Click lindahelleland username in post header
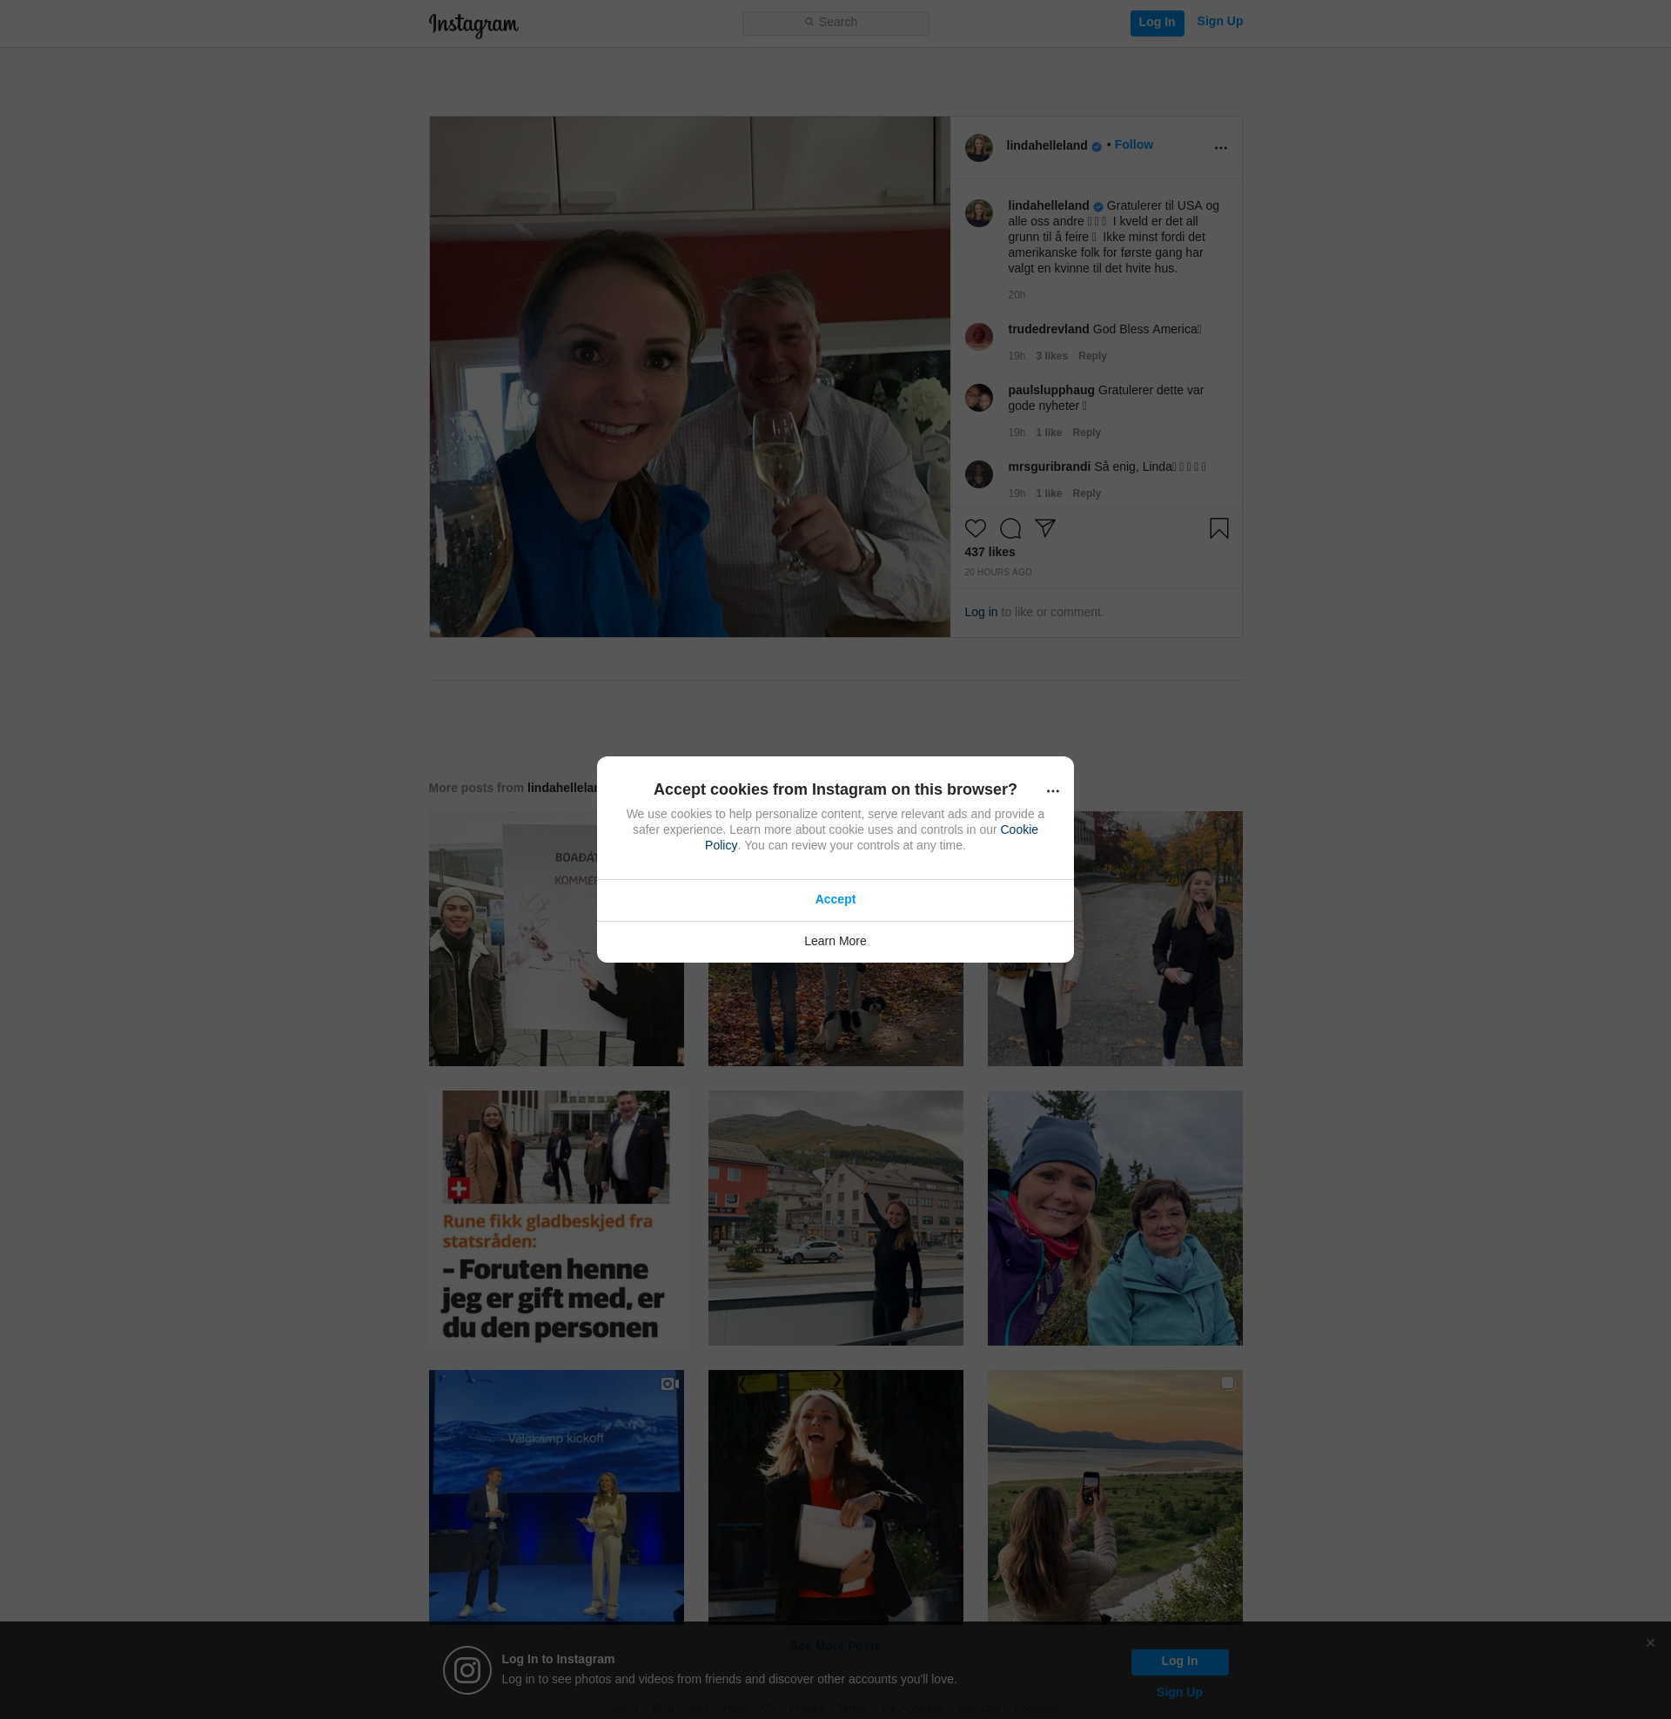The height and width of the screenshot is (1719, 1671). 1046,145
